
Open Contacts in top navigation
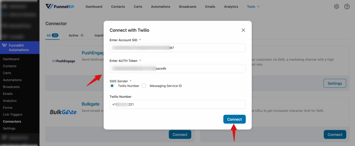pyautogui.click(x=118, y=7)
